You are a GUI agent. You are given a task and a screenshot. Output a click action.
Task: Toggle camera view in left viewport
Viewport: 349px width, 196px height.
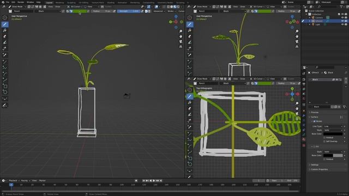pos(180,41)
